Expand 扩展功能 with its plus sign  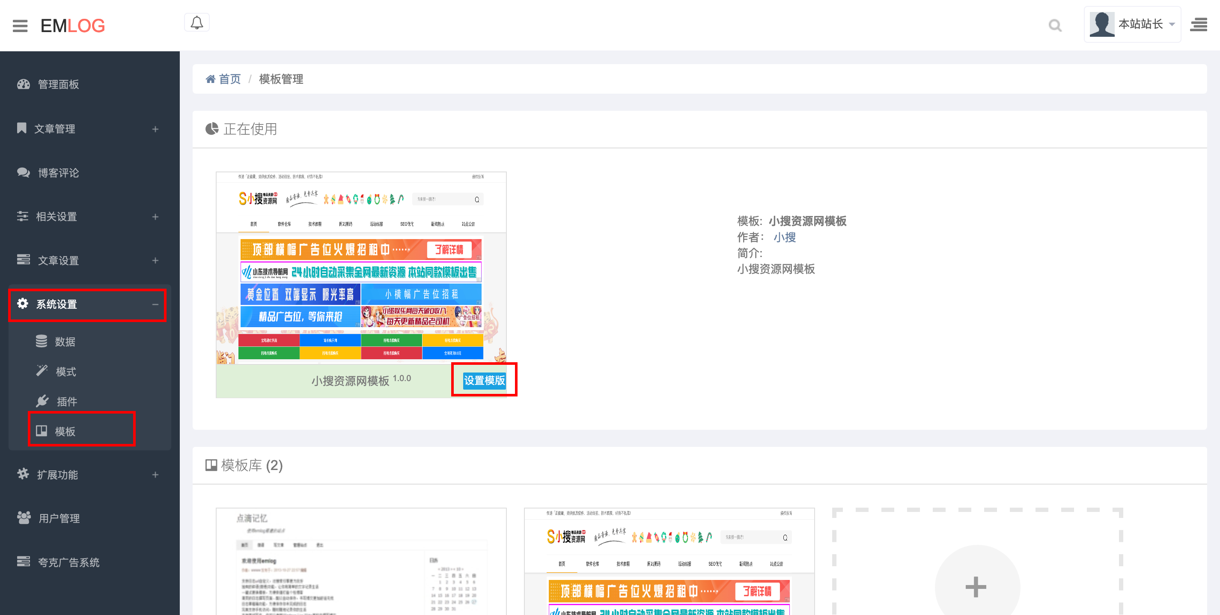point(155,474)
